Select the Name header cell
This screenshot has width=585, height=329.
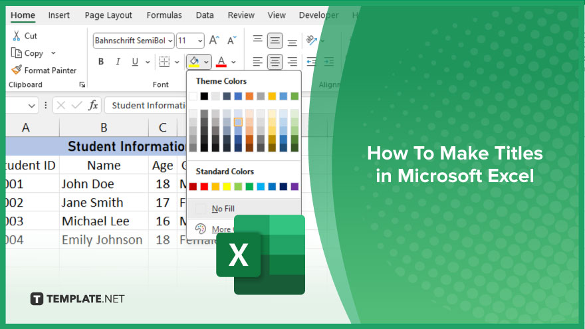pos(104,165)
